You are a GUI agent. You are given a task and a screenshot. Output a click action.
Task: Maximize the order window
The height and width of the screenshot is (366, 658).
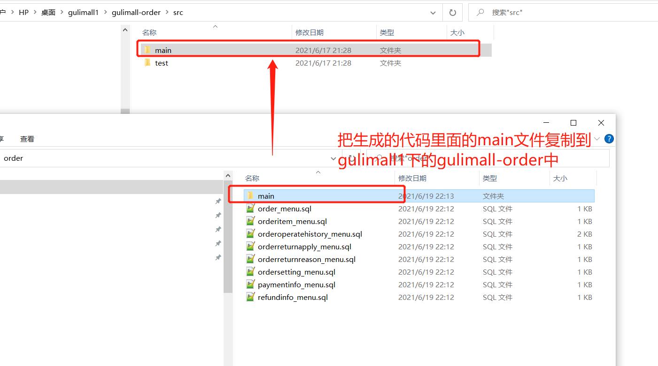(x=573, y=123)
